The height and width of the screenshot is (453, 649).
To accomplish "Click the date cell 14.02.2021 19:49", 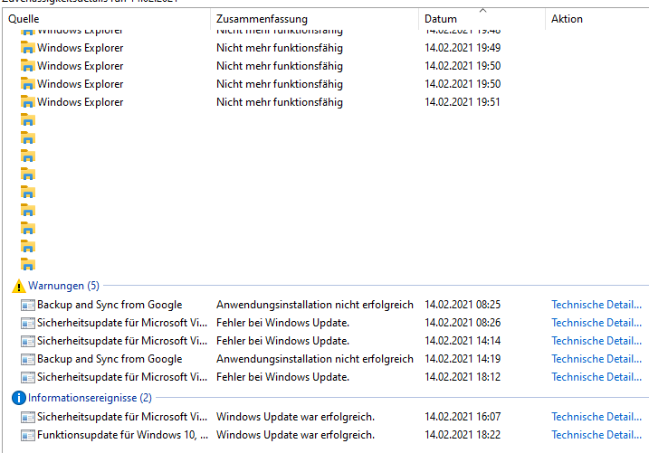I will click(463, 48).
